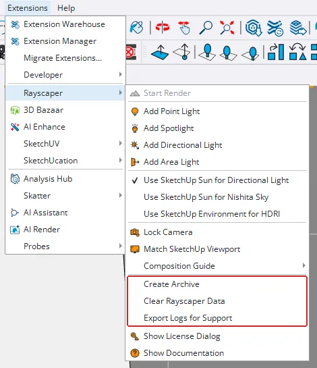The image size is (317, 368).
Task: Close the Extensions menu via its title
Action: (x=28, y=8)
